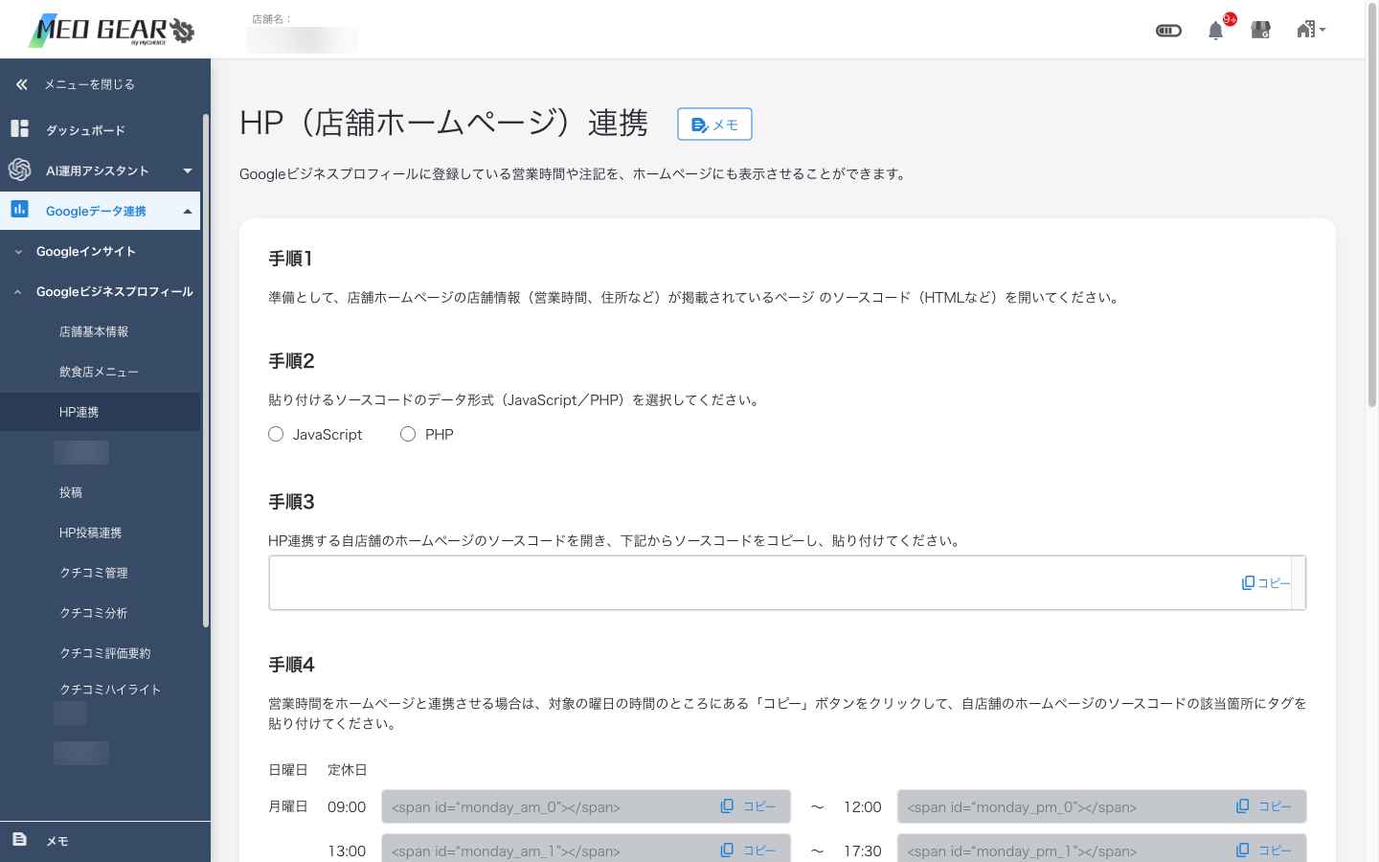Click the battery-style status icon in header
Image resolution: width=1379 pixels, height=862 pixels.
pyautogui.click(x=1168, y=31)
